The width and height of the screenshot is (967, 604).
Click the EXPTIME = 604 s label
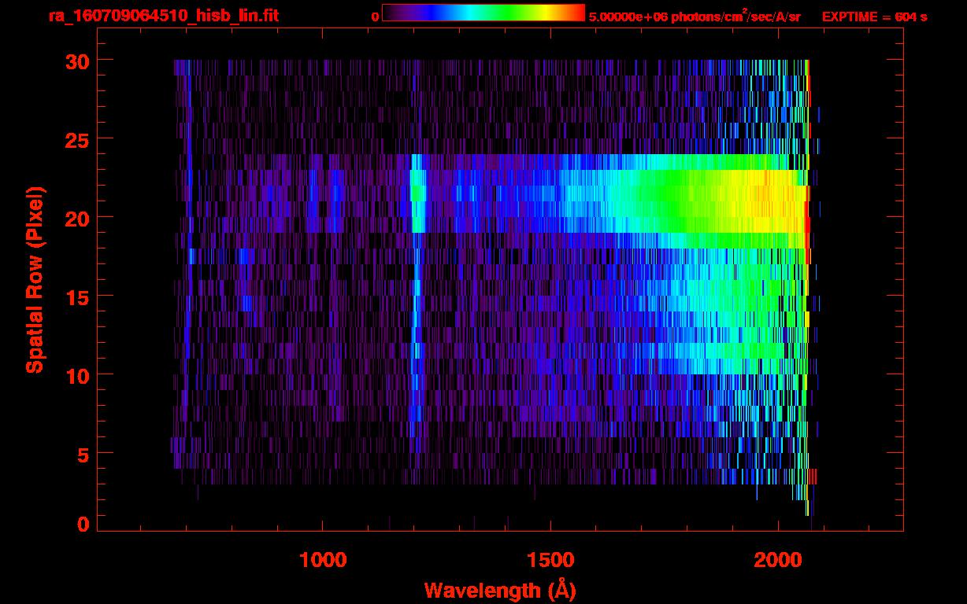point(874,17)
